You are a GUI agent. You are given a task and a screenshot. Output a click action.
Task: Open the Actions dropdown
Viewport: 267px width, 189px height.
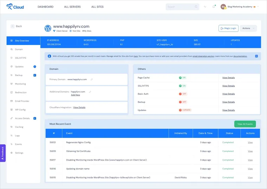248,28
